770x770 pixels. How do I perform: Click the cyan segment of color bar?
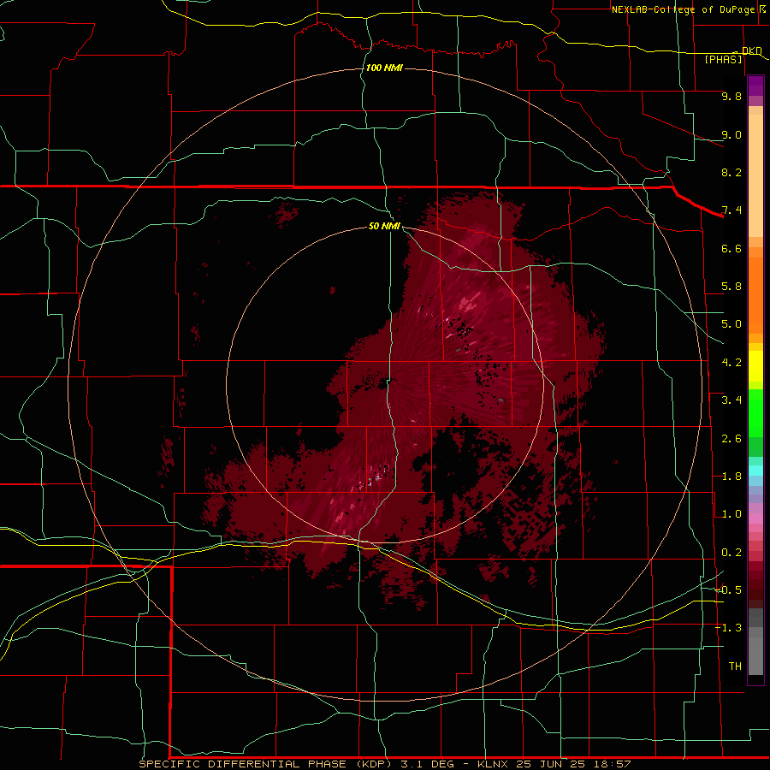click(755, 471)
